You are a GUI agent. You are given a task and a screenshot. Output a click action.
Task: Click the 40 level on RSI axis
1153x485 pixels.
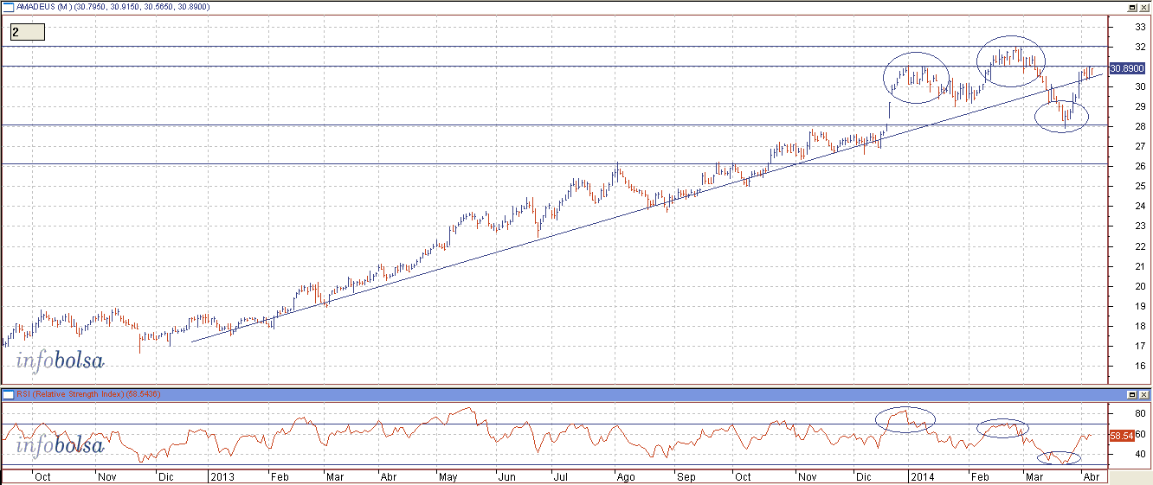[1140, 454]
